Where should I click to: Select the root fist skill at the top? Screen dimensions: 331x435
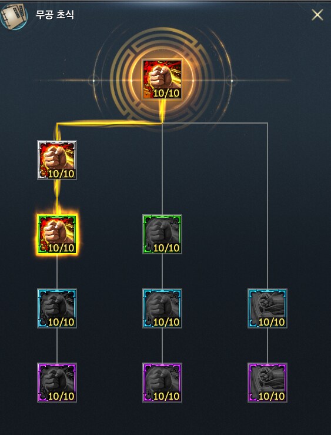tap(162, 79)
